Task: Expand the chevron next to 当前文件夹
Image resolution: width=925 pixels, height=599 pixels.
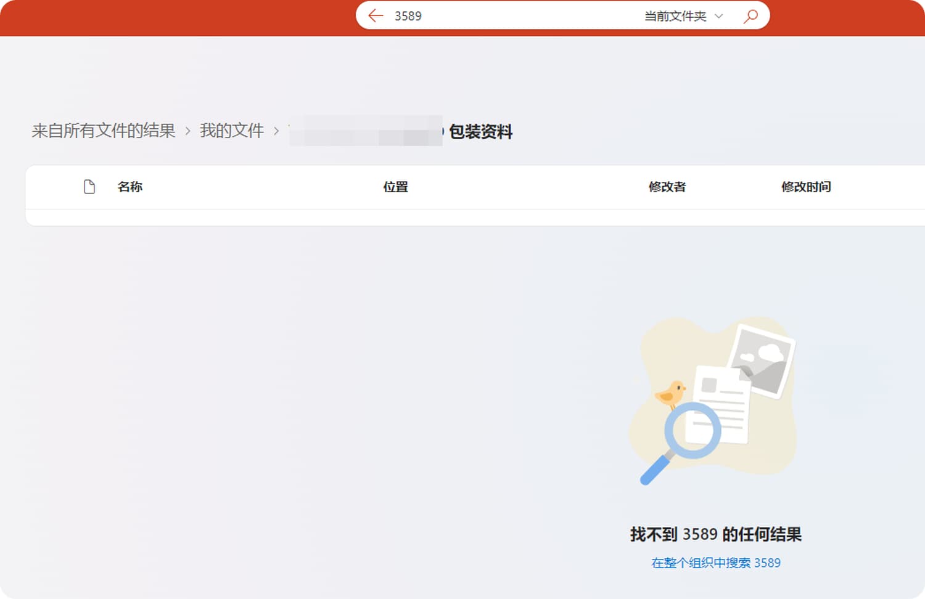Action: pyautogui.click(x=718, y=16)
